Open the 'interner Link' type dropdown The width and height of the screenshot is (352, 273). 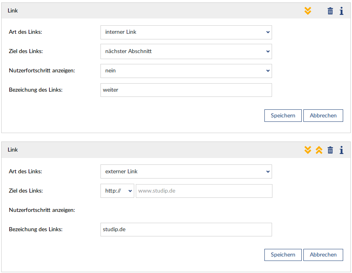click(186, 32)
